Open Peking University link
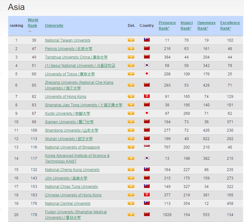Screen dimensions: 244x222 [69, 48]
